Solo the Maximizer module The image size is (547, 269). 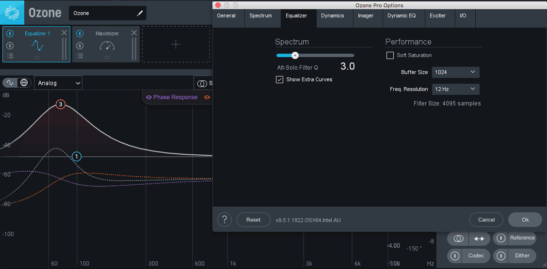click(x=80, y=45)
